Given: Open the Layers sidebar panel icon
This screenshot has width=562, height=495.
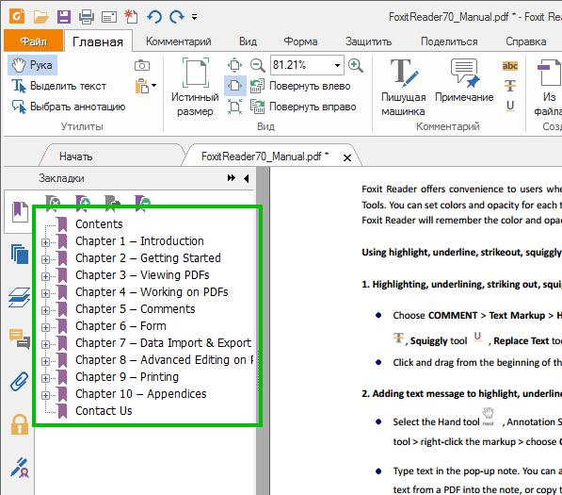Looking at the screenshot, I should pyautogui.click(x=20, y=298).
